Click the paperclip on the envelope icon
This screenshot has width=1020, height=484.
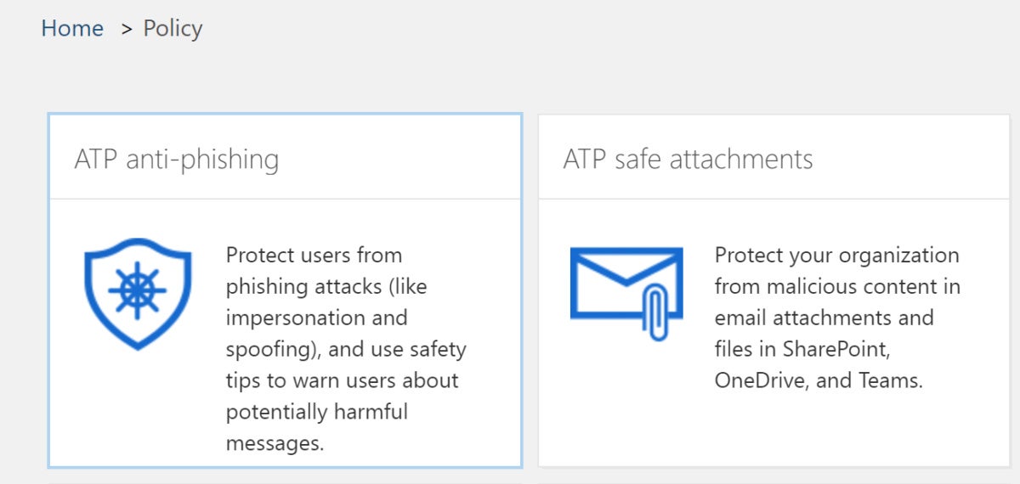tap(658, 312)
